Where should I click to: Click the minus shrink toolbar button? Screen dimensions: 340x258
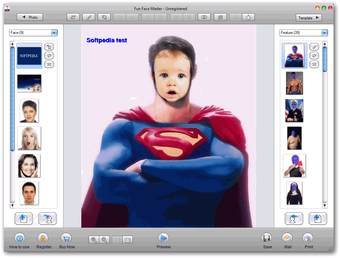click(x=132, y=17)
